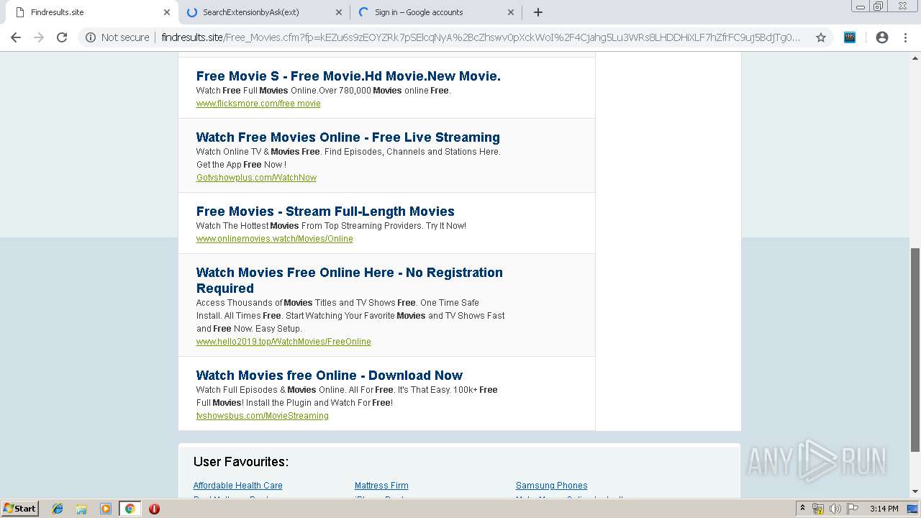This screenshot has height=518, width=921.
Task: Launch Internet Explorer from the taskbar
Action: tap(58, 509)
